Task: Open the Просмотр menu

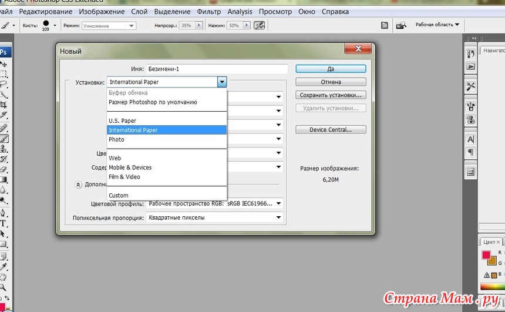Action: point(275,12)
